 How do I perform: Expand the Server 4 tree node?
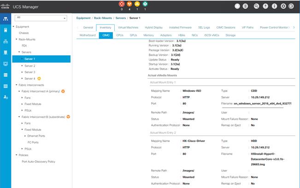click(22, 78)
